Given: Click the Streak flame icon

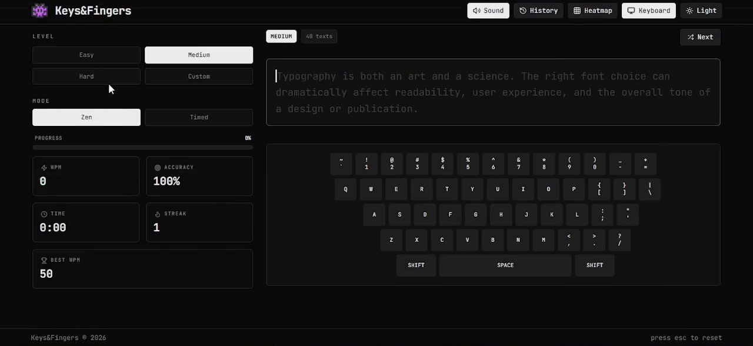Looking at the screenshot, I should [x=157, y=214].
